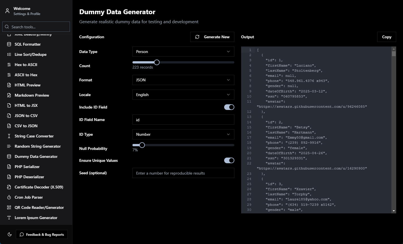
Task: Click the Null Probability slider handle
Action: [x=142, y=145]
